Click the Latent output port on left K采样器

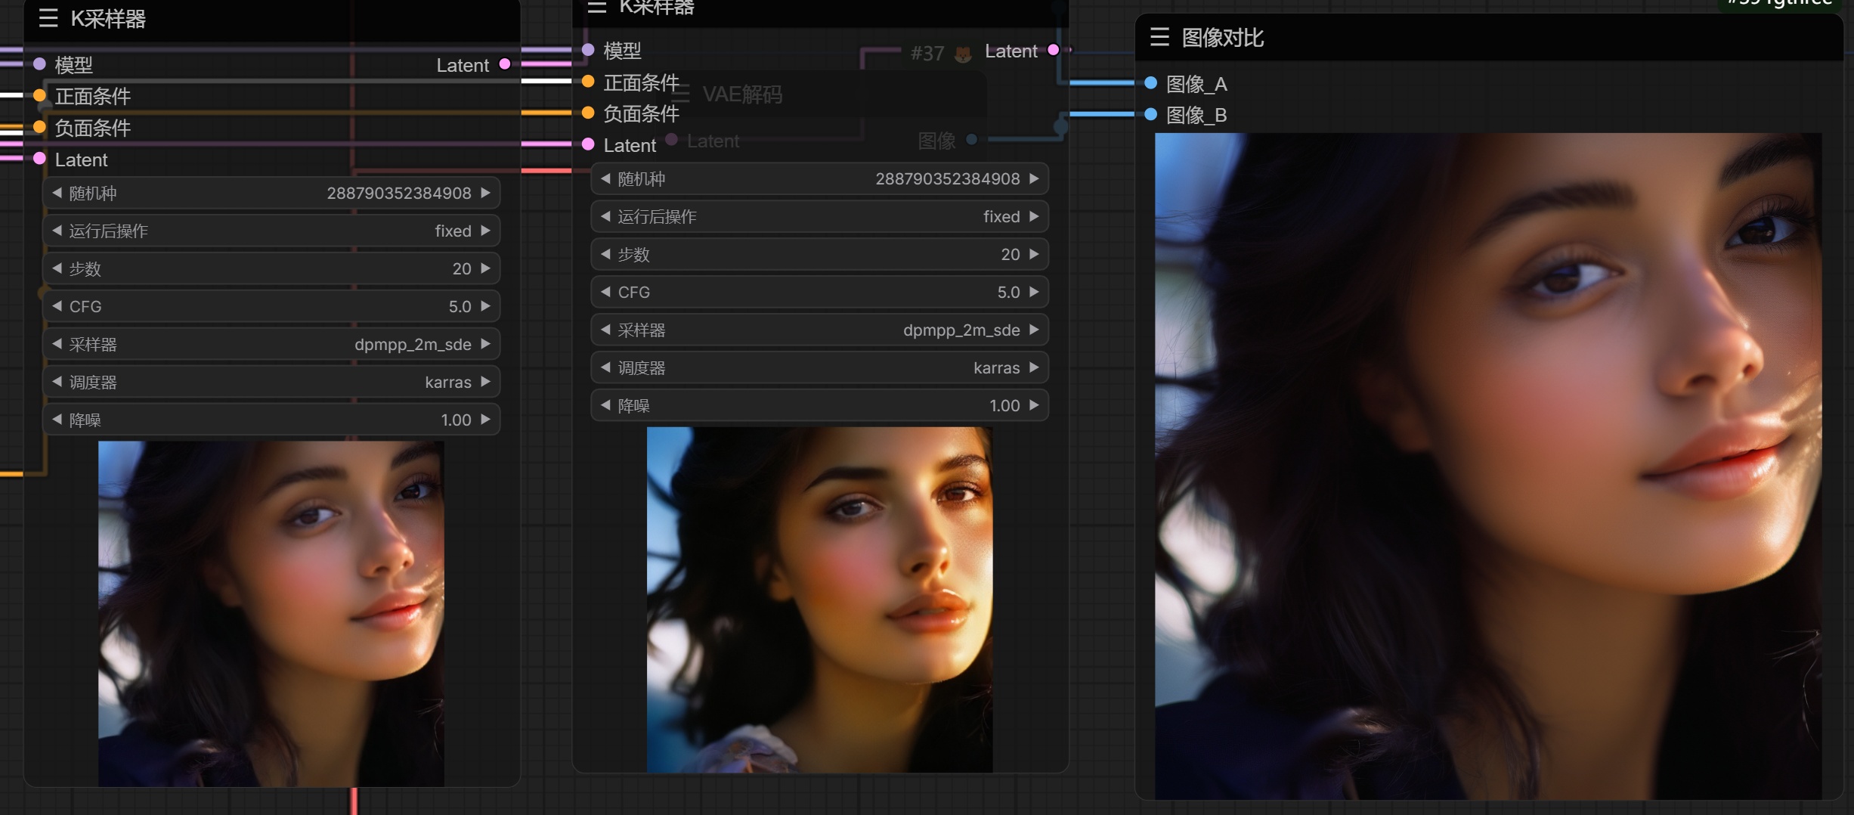[505, 64]
